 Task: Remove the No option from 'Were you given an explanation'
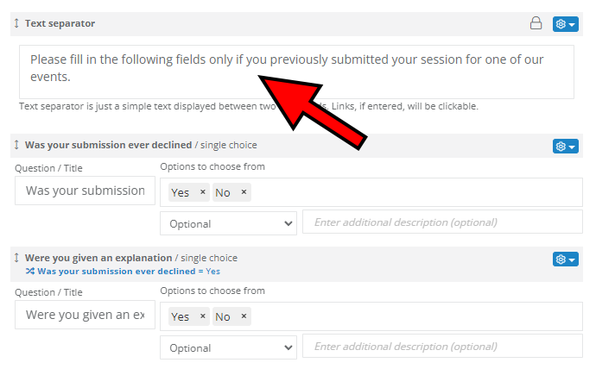coord(244,316)
